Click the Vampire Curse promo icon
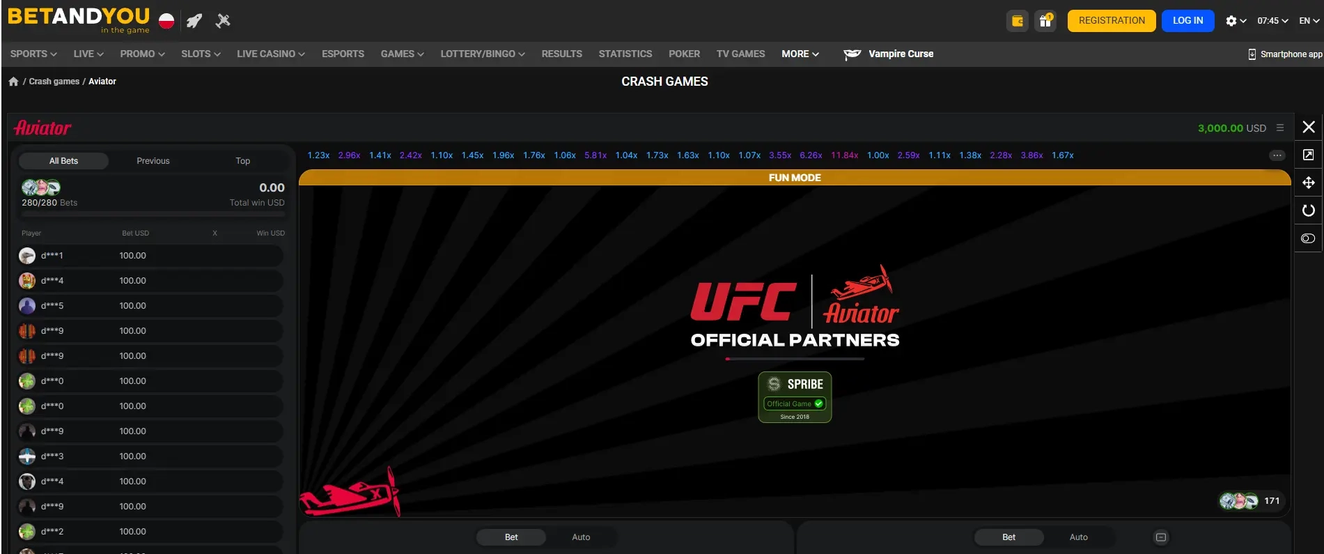 [852, 54]
